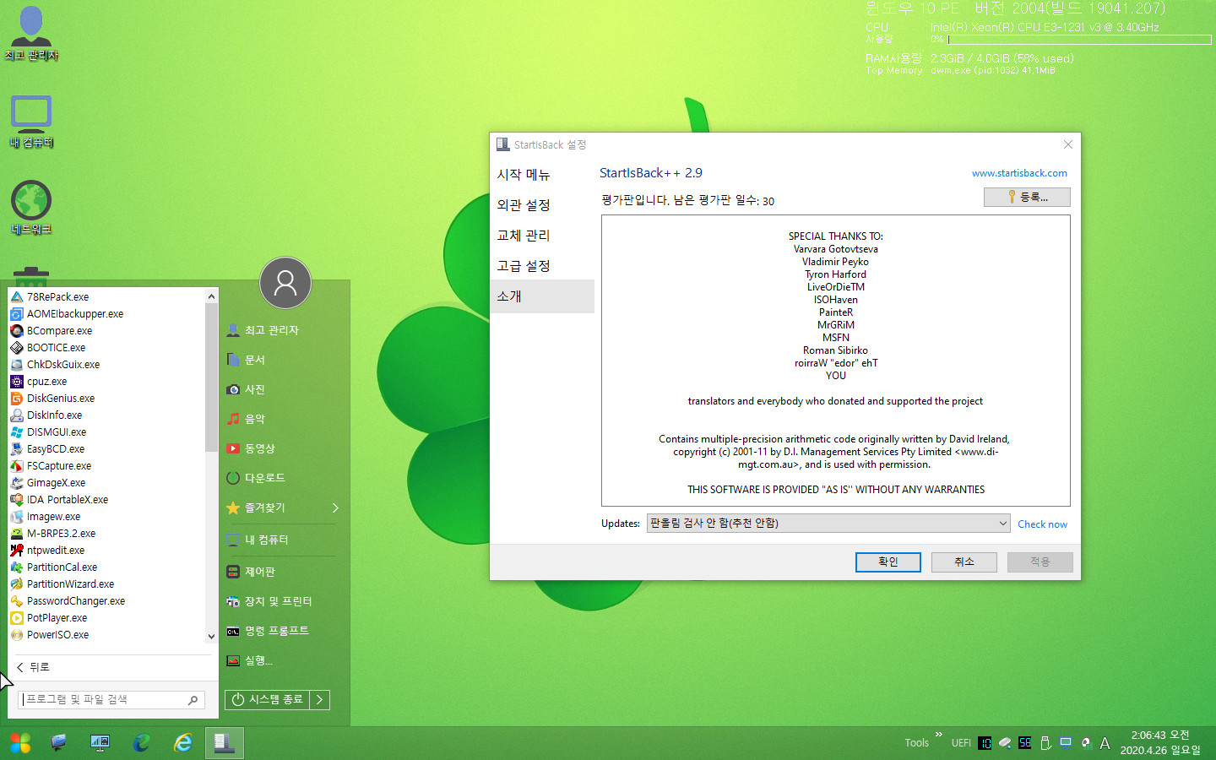The image size is (1216, 760).
Task: Click Check now link
Action: pos(1042,524)
